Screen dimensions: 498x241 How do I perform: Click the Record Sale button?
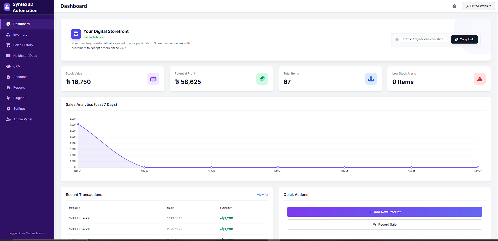pos(384,225)
